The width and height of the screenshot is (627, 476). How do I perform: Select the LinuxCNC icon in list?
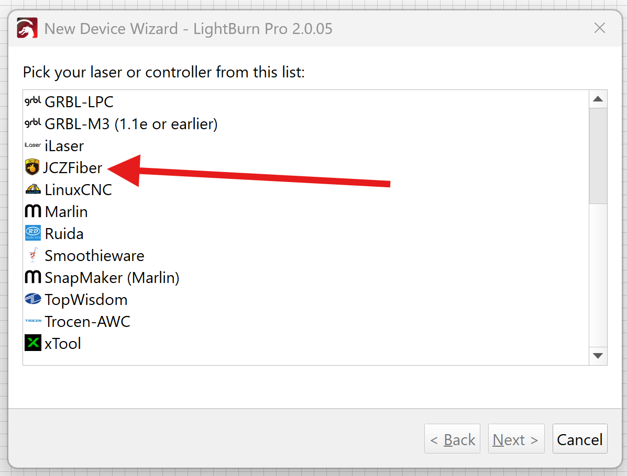coord(33,189)
